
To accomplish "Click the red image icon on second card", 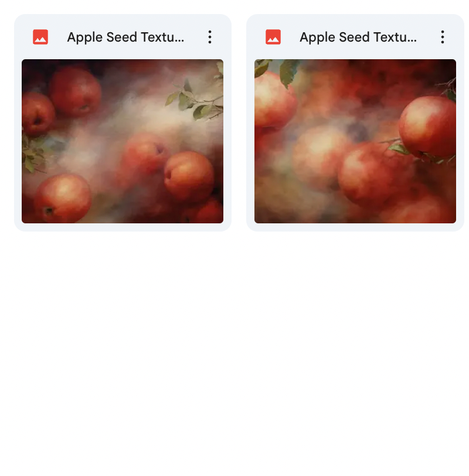I will coord(273,37).
